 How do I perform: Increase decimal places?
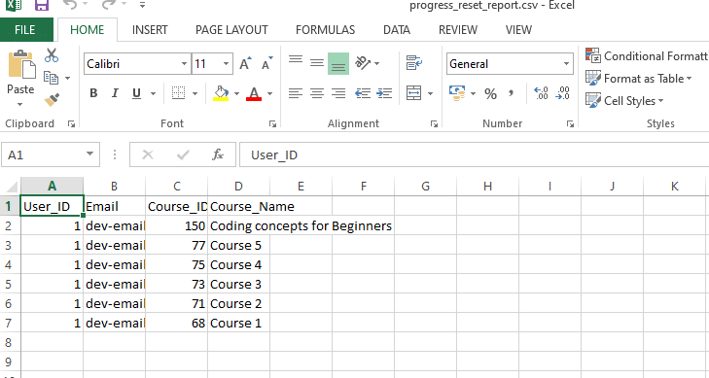[541, 93]
